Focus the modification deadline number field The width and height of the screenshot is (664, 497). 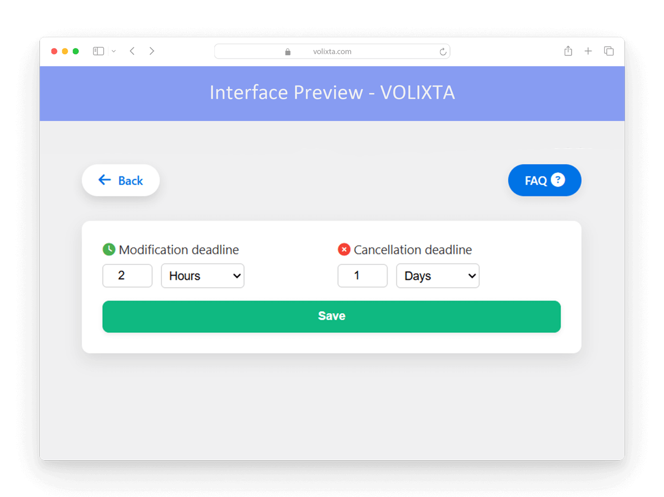click(x=128, y=276)
